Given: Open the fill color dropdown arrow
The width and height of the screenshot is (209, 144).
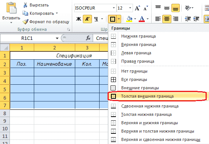Looking at the screenshot, I should click(135, 19).
